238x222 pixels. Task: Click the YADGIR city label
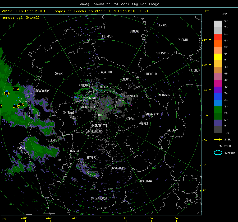183,40
